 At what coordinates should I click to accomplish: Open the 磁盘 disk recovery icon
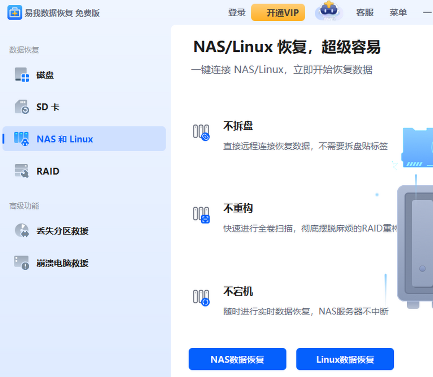click(22, 75)
